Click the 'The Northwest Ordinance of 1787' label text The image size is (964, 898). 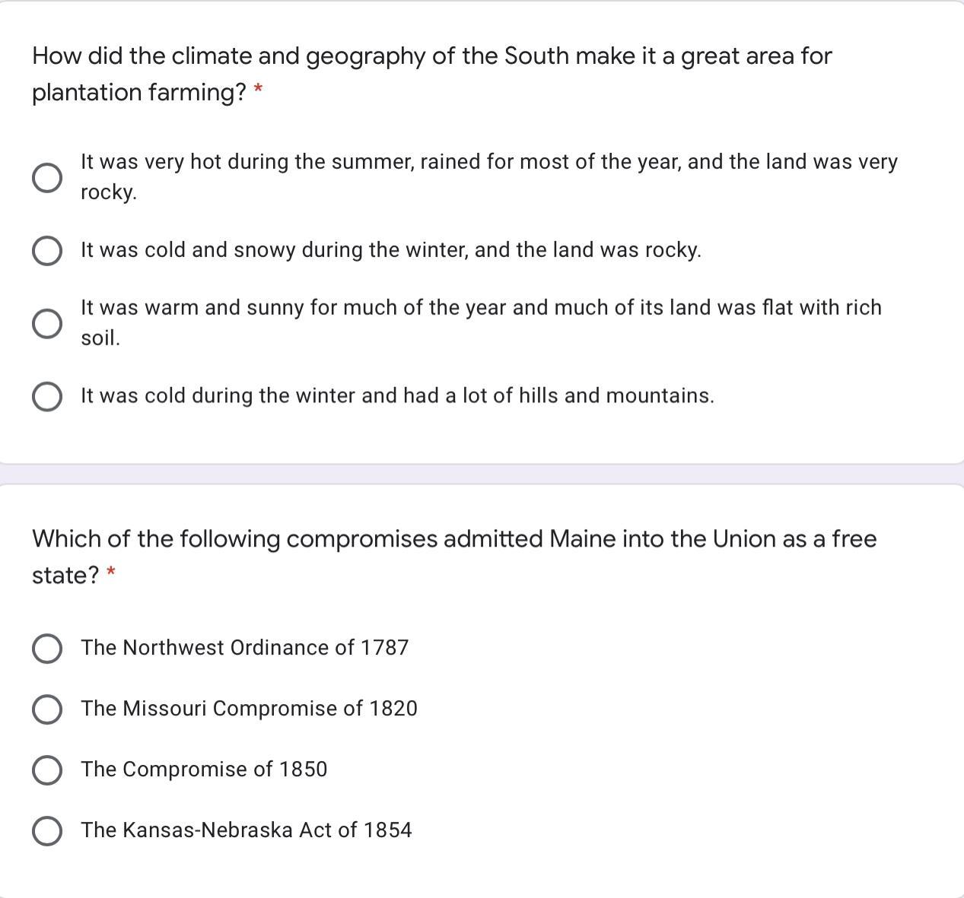pos(245,648)
